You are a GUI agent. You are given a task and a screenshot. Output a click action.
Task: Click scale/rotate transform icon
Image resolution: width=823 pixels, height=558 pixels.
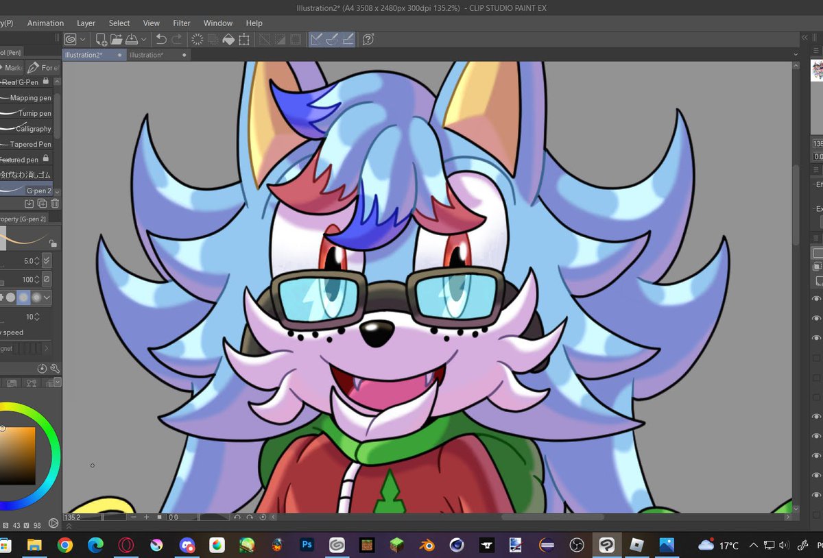[x=244, y=40]
